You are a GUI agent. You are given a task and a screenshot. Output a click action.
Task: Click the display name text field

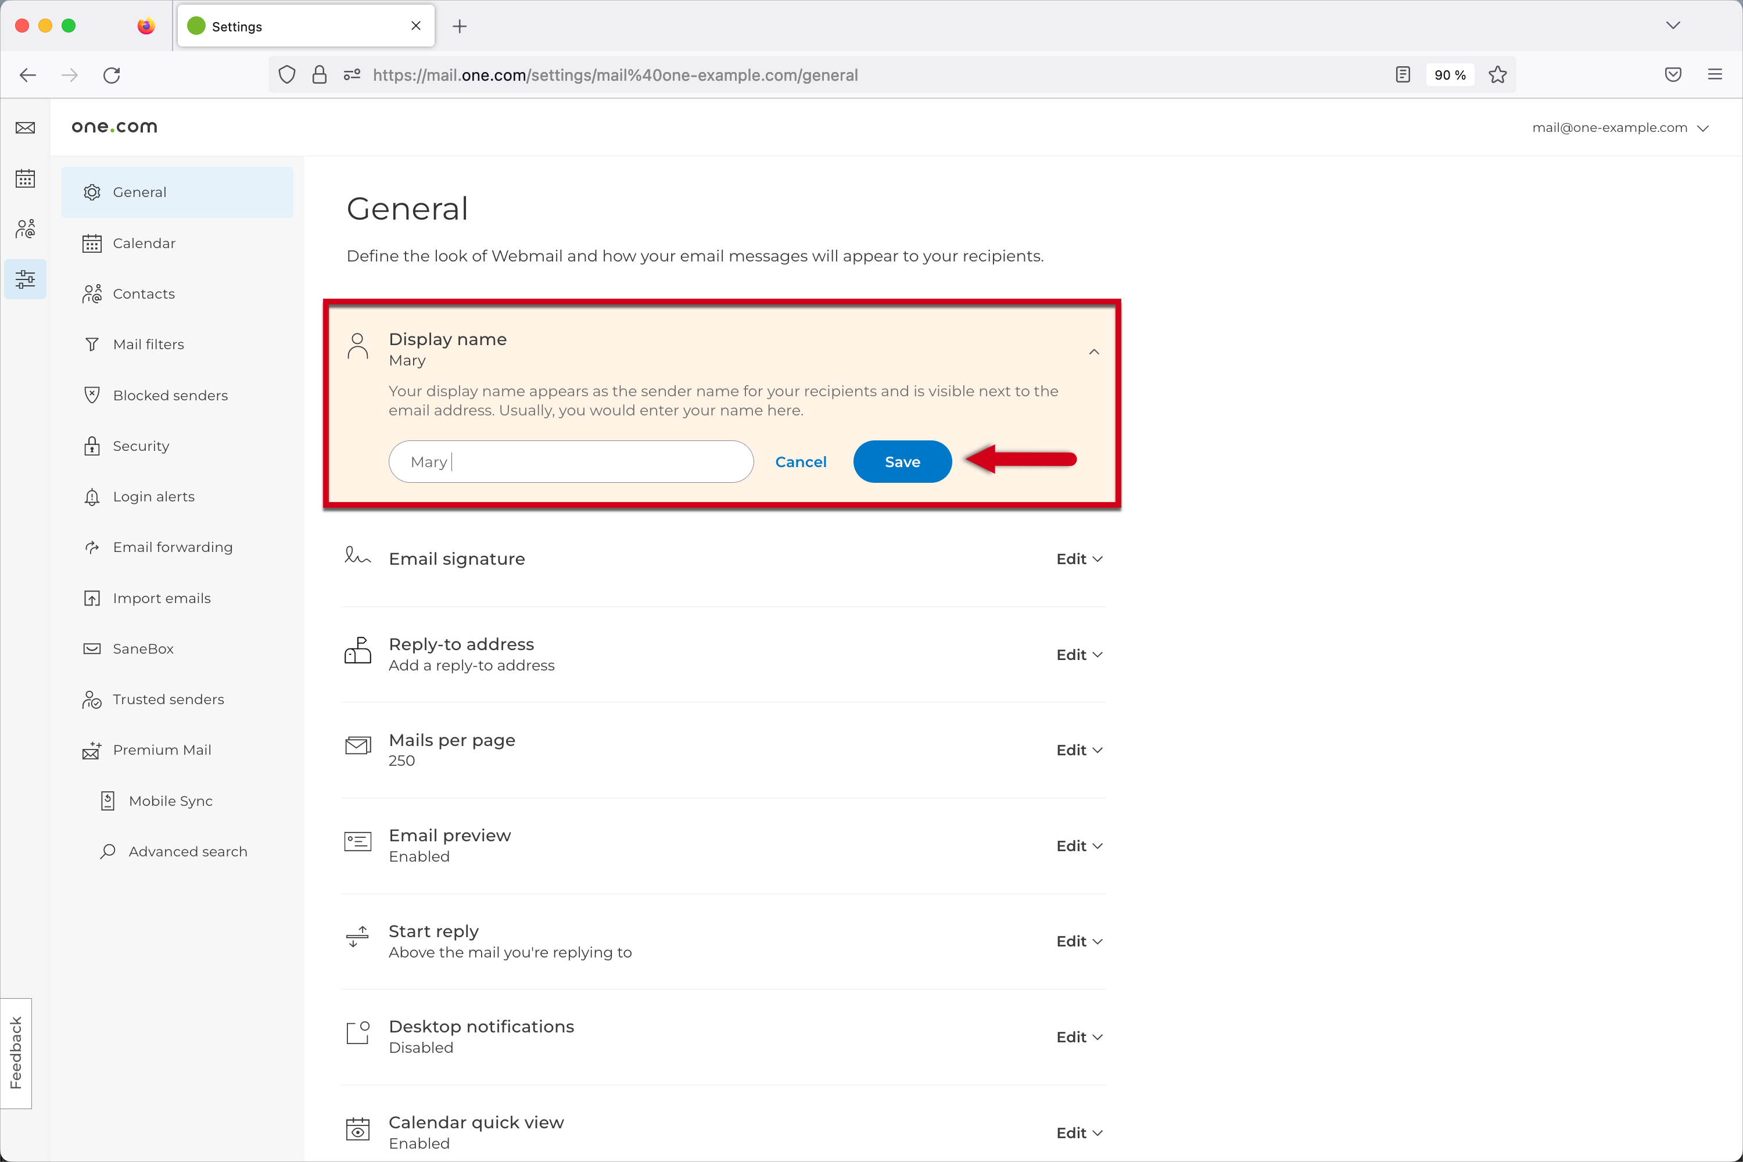(x=571, y=462)
